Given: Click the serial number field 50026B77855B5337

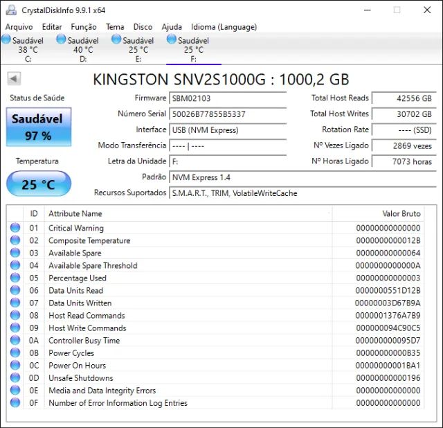Looking at the screenshot, I should (x=228, y=114).
